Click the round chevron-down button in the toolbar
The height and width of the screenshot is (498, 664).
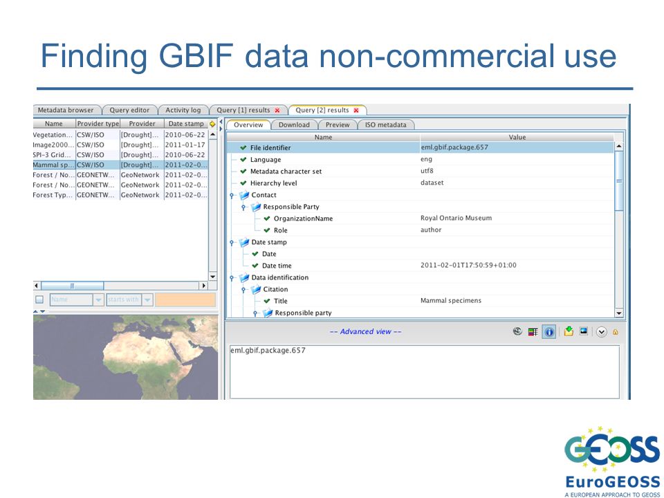601,332
